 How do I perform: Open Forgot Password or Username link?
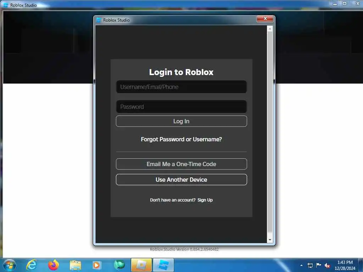click(x=181, y=139)
